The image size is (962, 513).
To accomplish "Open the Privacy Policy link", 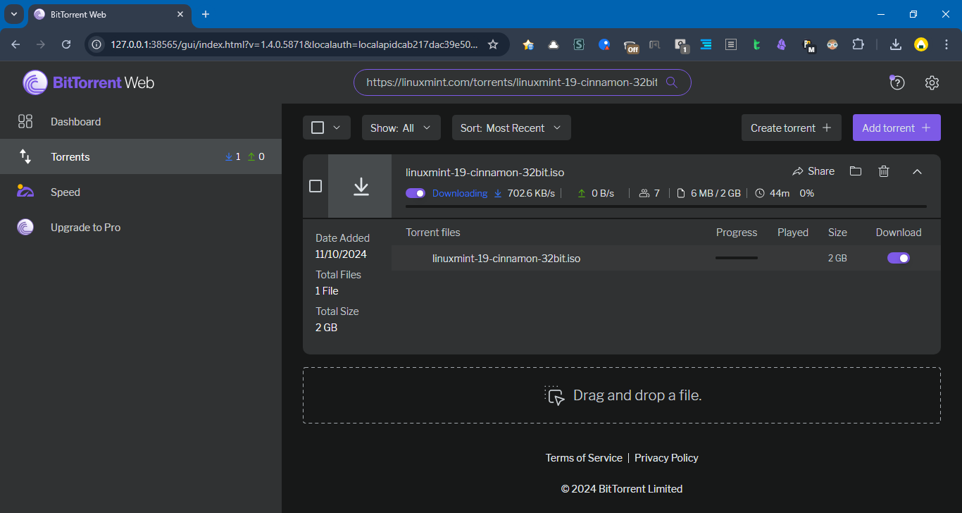I will pyautogui.click(x=666, y=458).
